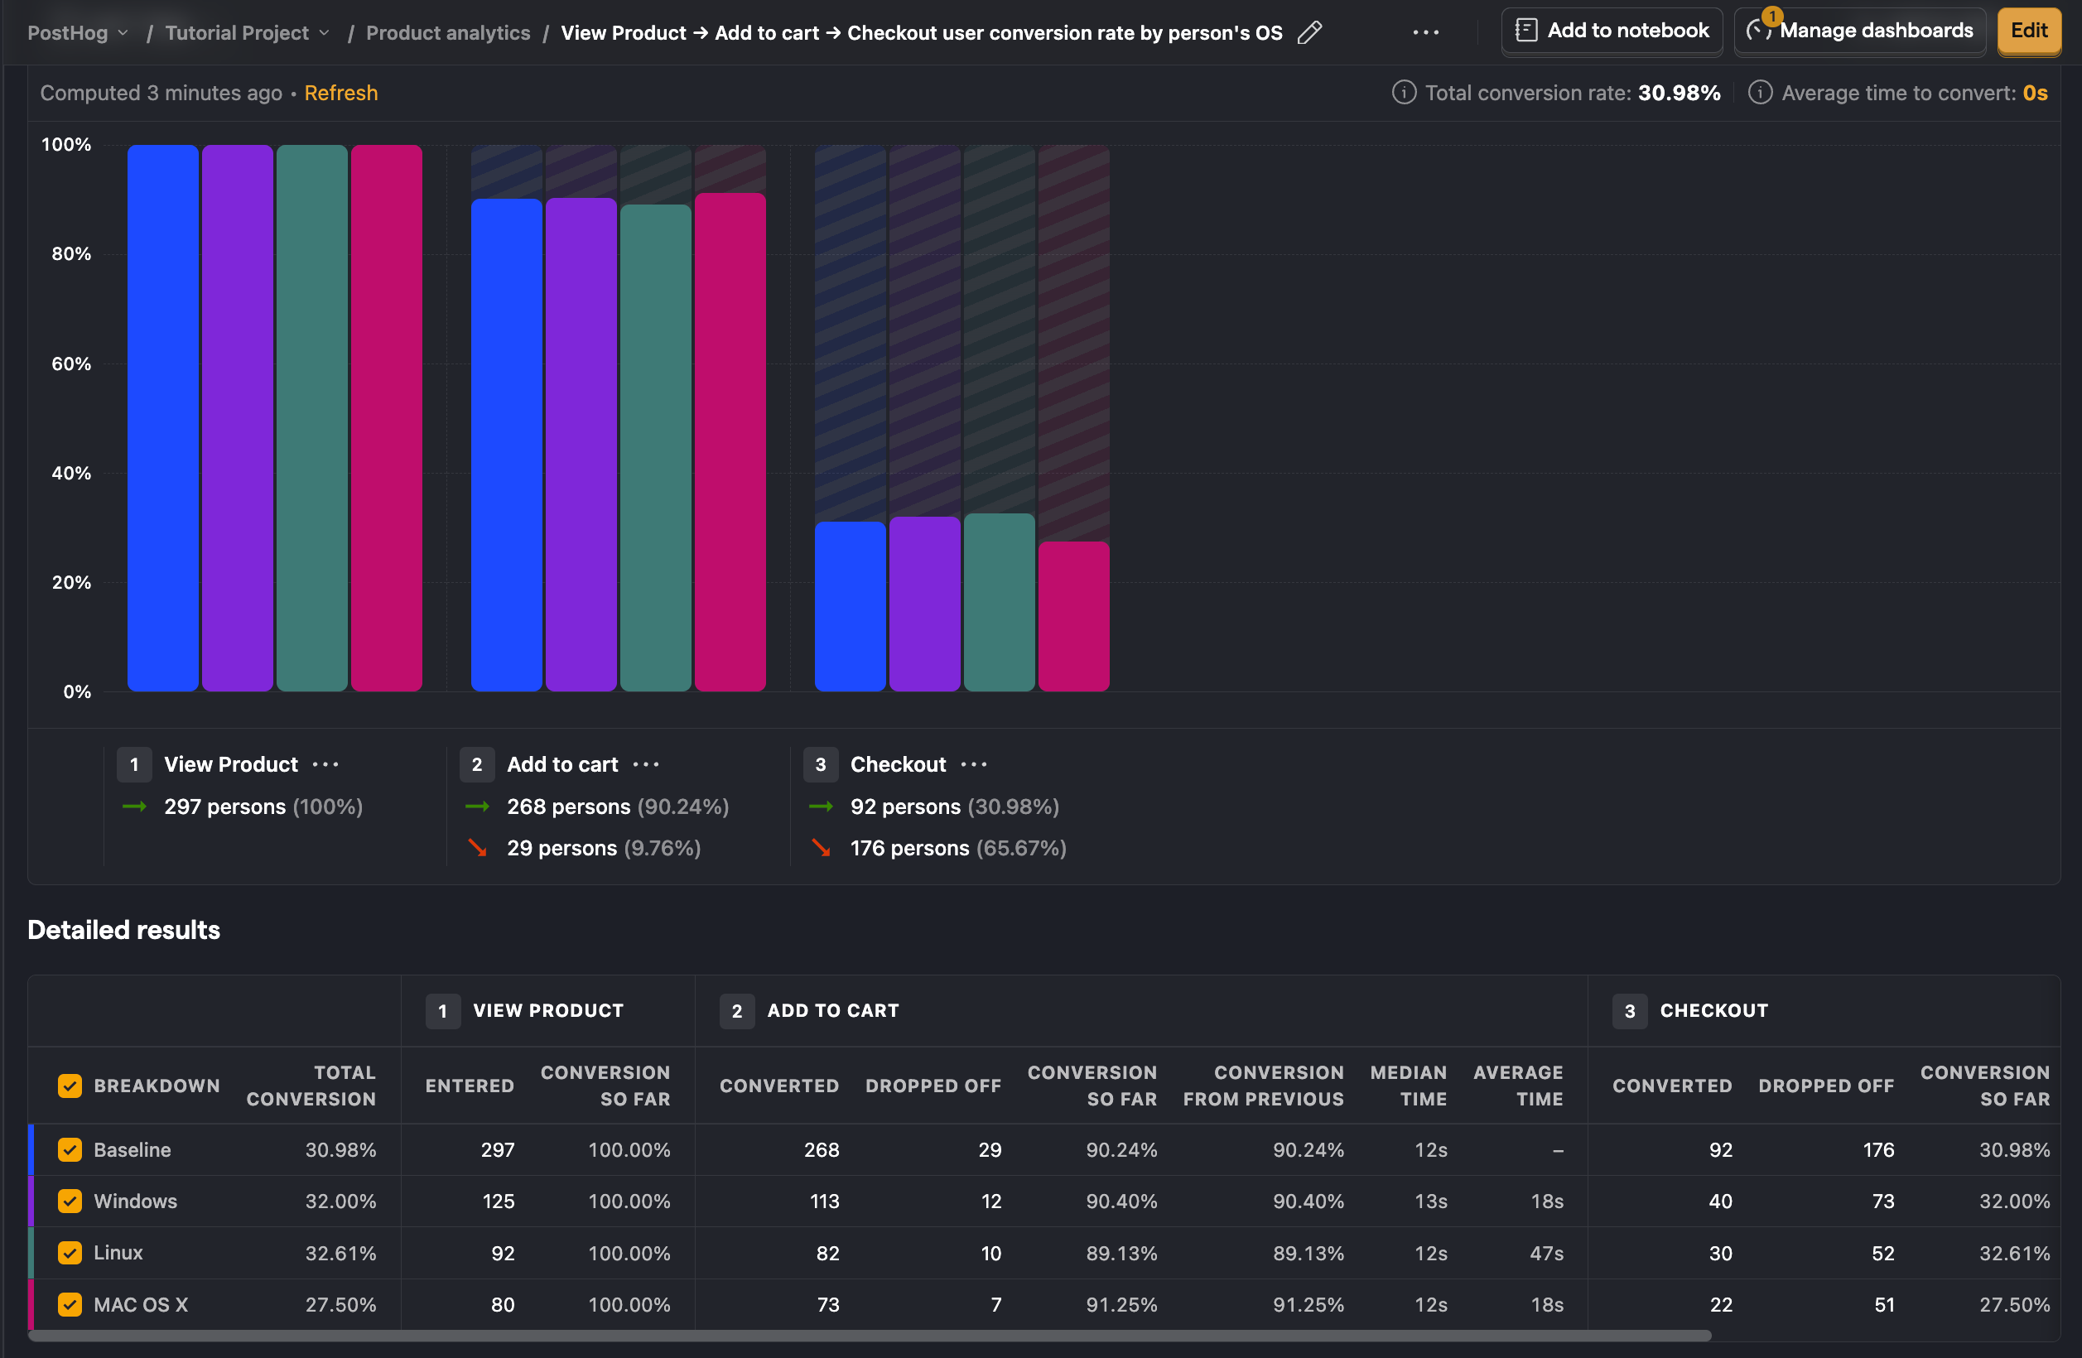Open Manage dashboards
The height and width of the screenshot is (1358, 2082).
(1860, 31)
